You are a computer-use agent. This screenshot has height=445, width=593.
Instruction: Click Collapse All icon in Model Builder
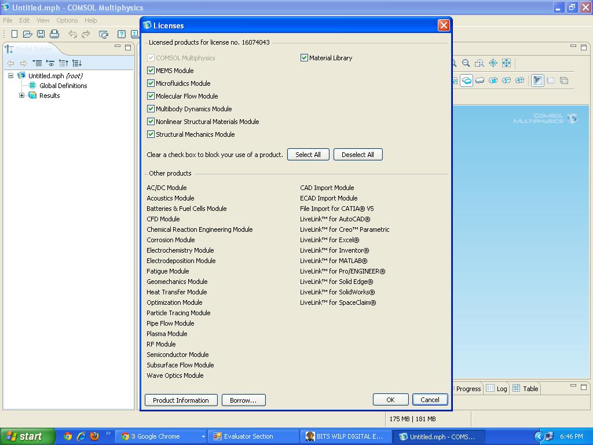coord(37,63)
